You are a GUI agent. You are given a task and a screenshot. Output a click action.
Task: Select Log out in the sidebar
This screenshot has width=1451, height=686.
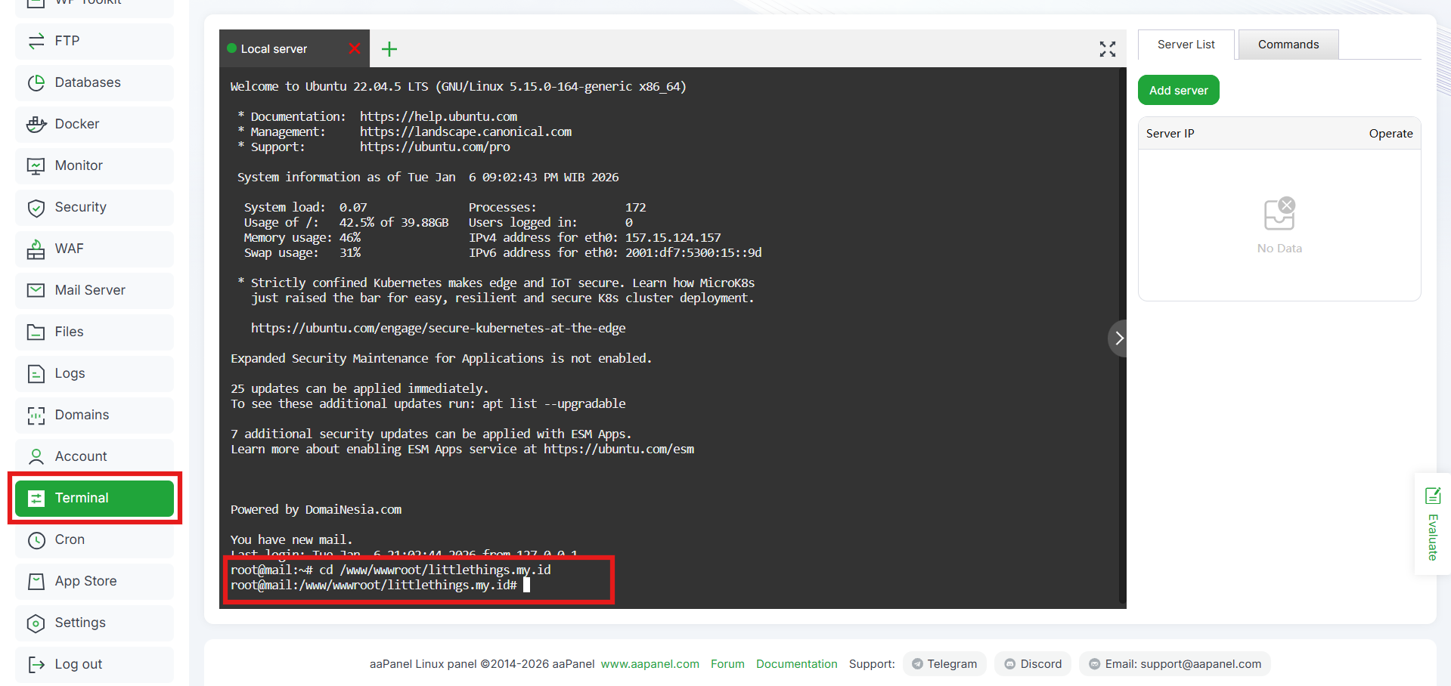95,664
